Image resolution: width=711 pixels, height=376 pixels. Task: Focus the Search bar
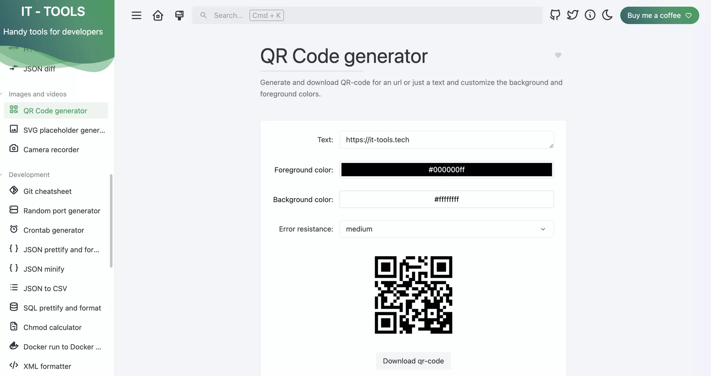pos(367,15)
